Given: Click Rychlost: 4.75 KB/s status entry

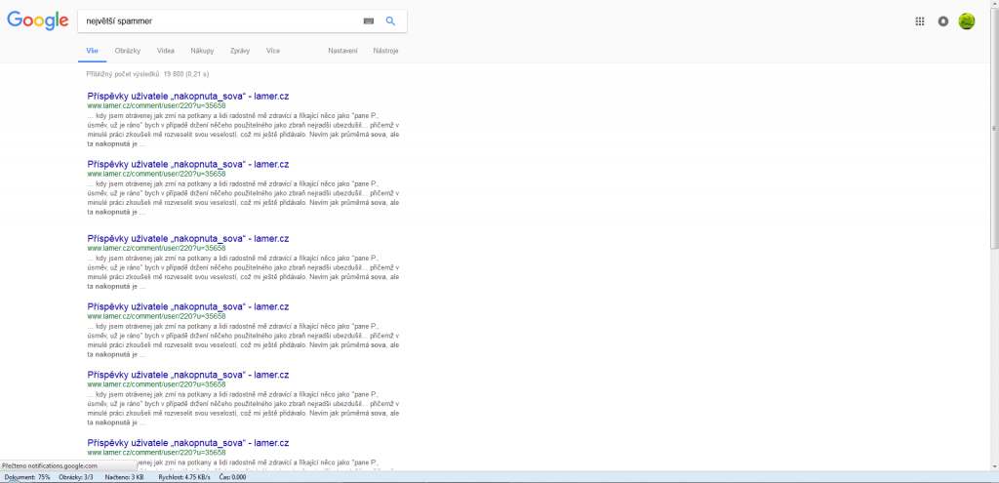Looking at the screenshot, I should pyautogui.click(x=184, y=477).
